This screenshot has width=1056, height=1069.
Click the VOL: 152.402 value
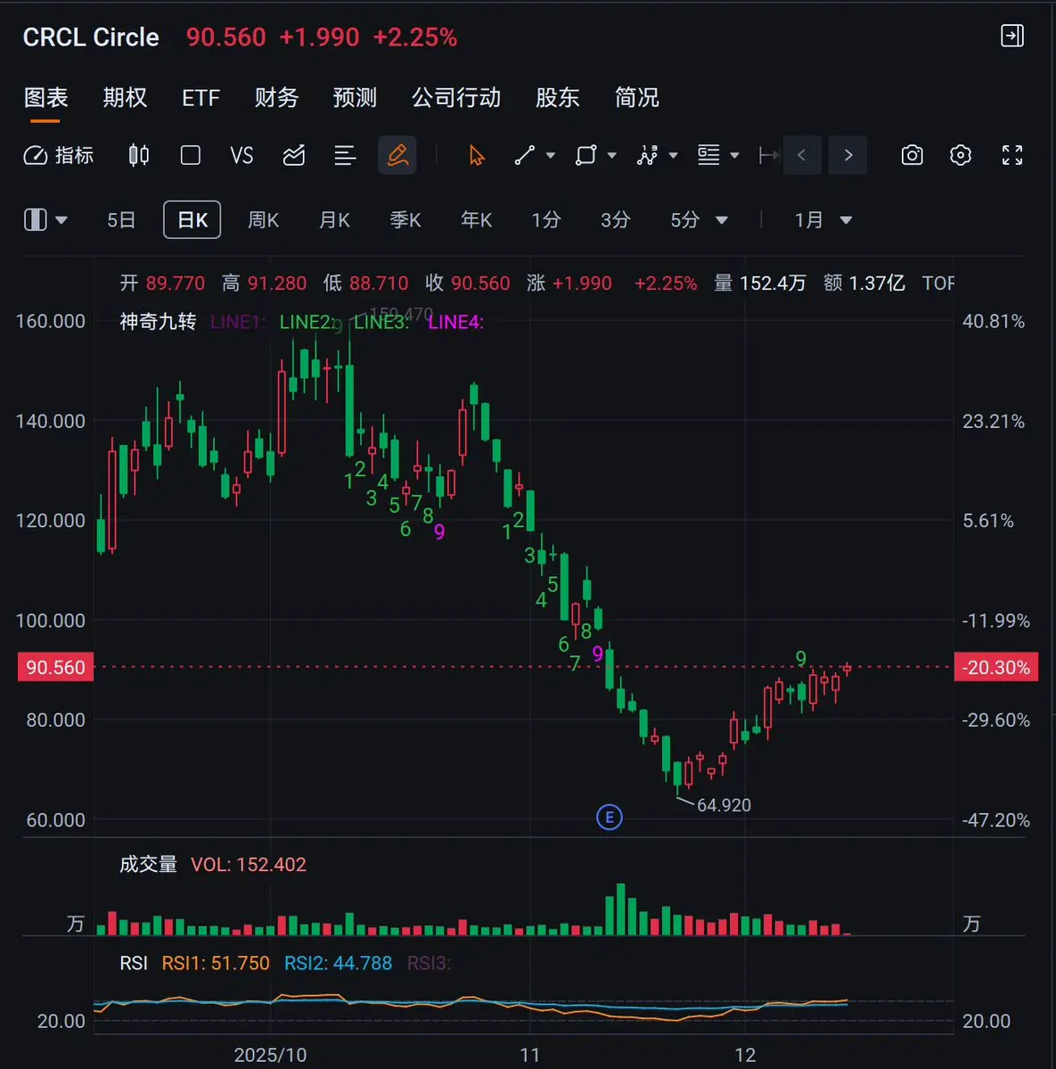coord(248,865)
